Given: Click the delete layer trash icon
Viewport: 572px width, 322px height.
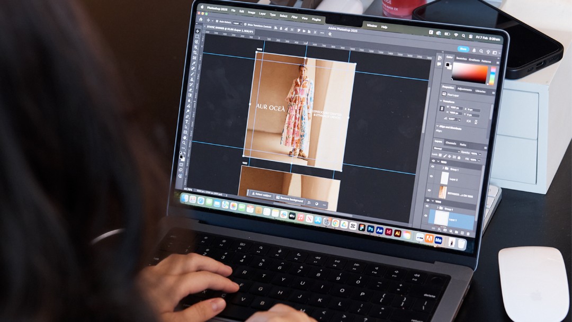Looking at the screenshot, I should pos(468,234).
